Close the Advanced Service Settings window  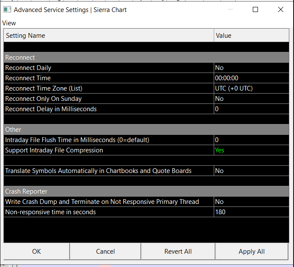pos(281,9)
